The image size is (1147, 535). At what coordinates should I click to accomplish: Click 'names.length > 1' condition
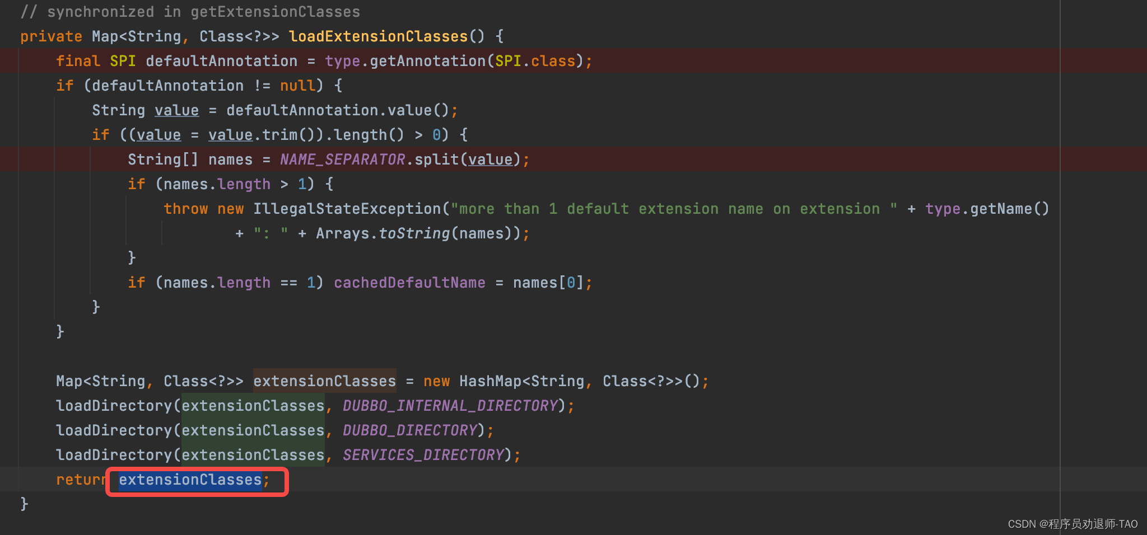point(235,184)
